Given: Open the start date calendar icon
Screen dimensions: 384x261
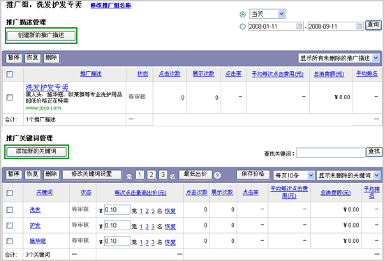Looking at the screenshot, I should tap(299, 27).
